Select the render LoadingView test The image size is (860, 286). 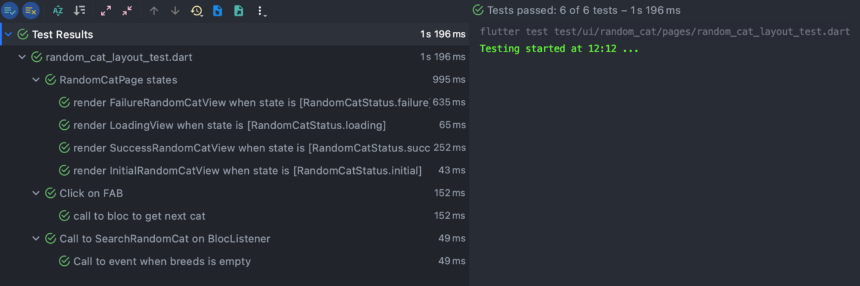(x=229, y=125)
